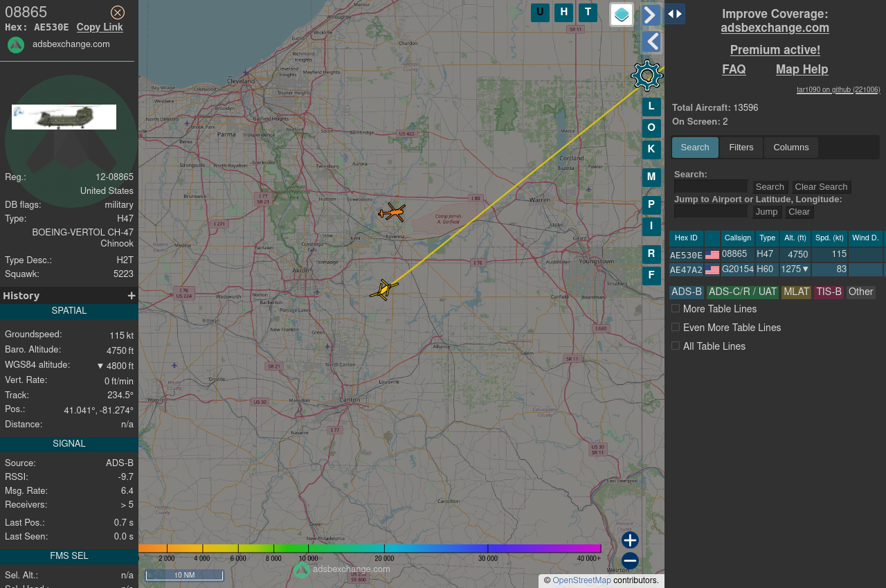886x588 pixels.
Task: Close the 08865 aircraft info panel
Action: (118, 12)
